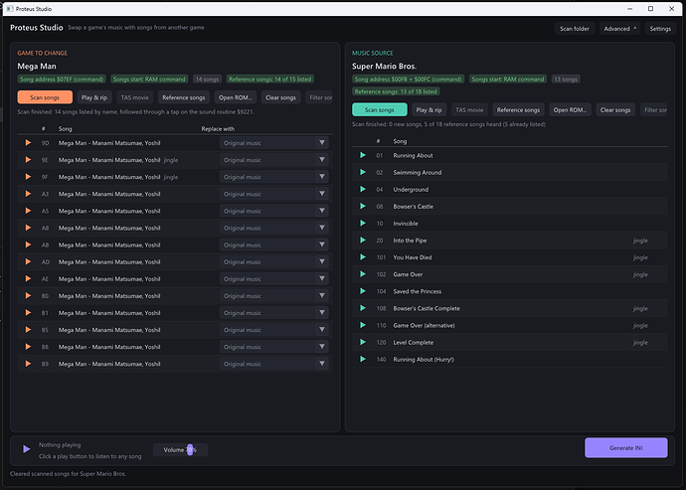Click the orange Scan songs button for Mega Man
686x490 pixels.
click(45, 97)
